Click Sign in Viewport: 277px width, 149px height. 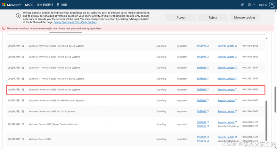point(263,5)
